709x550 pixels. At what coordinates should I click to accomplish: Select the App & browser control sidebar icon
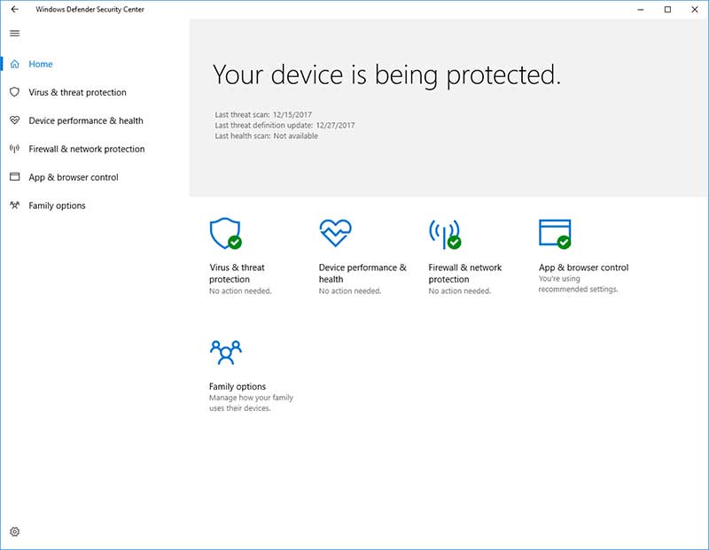pyautogui.click(x=15, y=177)
